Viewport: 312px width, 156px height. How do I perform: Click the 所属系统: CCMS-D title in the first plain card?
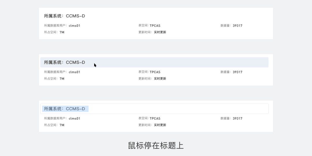pyautogui.click(x=64, y=16)
